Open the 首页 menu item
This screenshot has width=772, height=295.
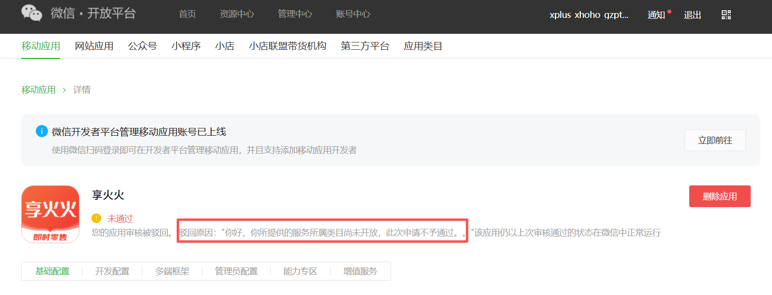click(187, 14)
